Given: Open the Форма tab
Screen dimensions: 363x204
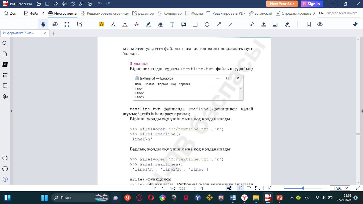Looking at the screenshot, I should click(x=194, y=13).
